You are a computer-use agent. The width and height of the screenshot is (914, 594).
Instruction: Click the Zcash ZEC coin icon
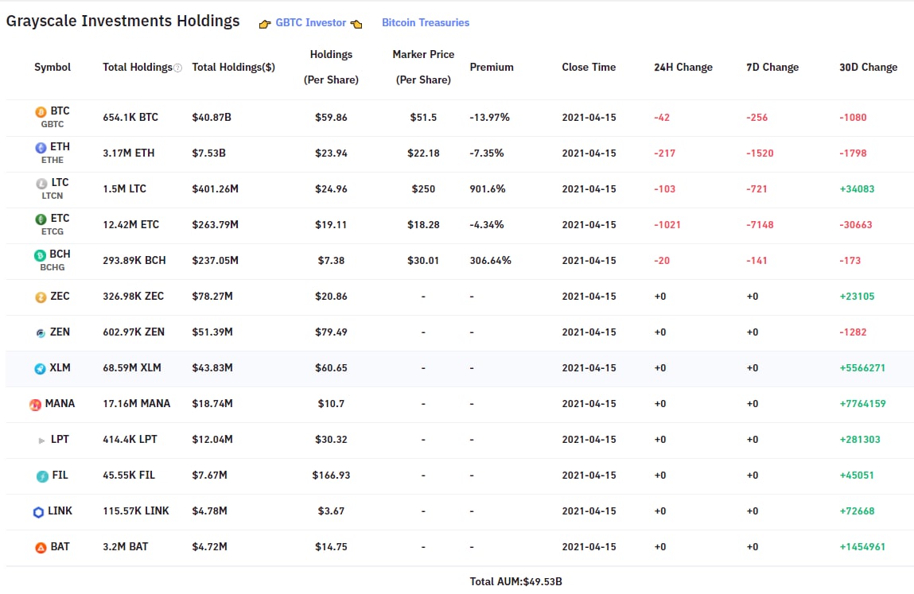coord(41,297)
